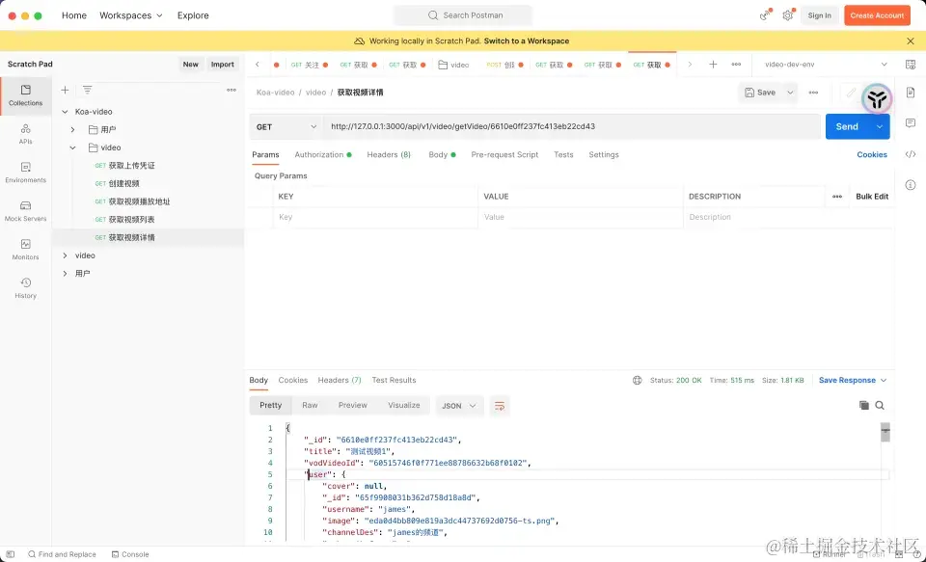Click the plus icon to create a collection
This screenshot has height=562, width=926.
click(65, 90)
